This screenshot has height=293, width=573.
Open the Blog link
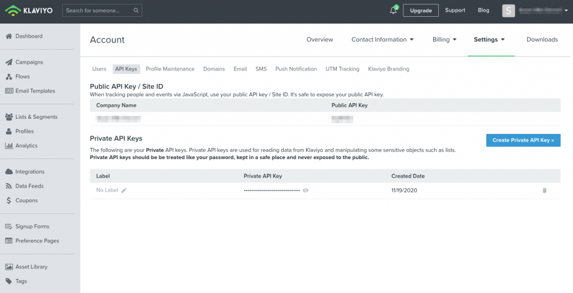pos(483,10)
